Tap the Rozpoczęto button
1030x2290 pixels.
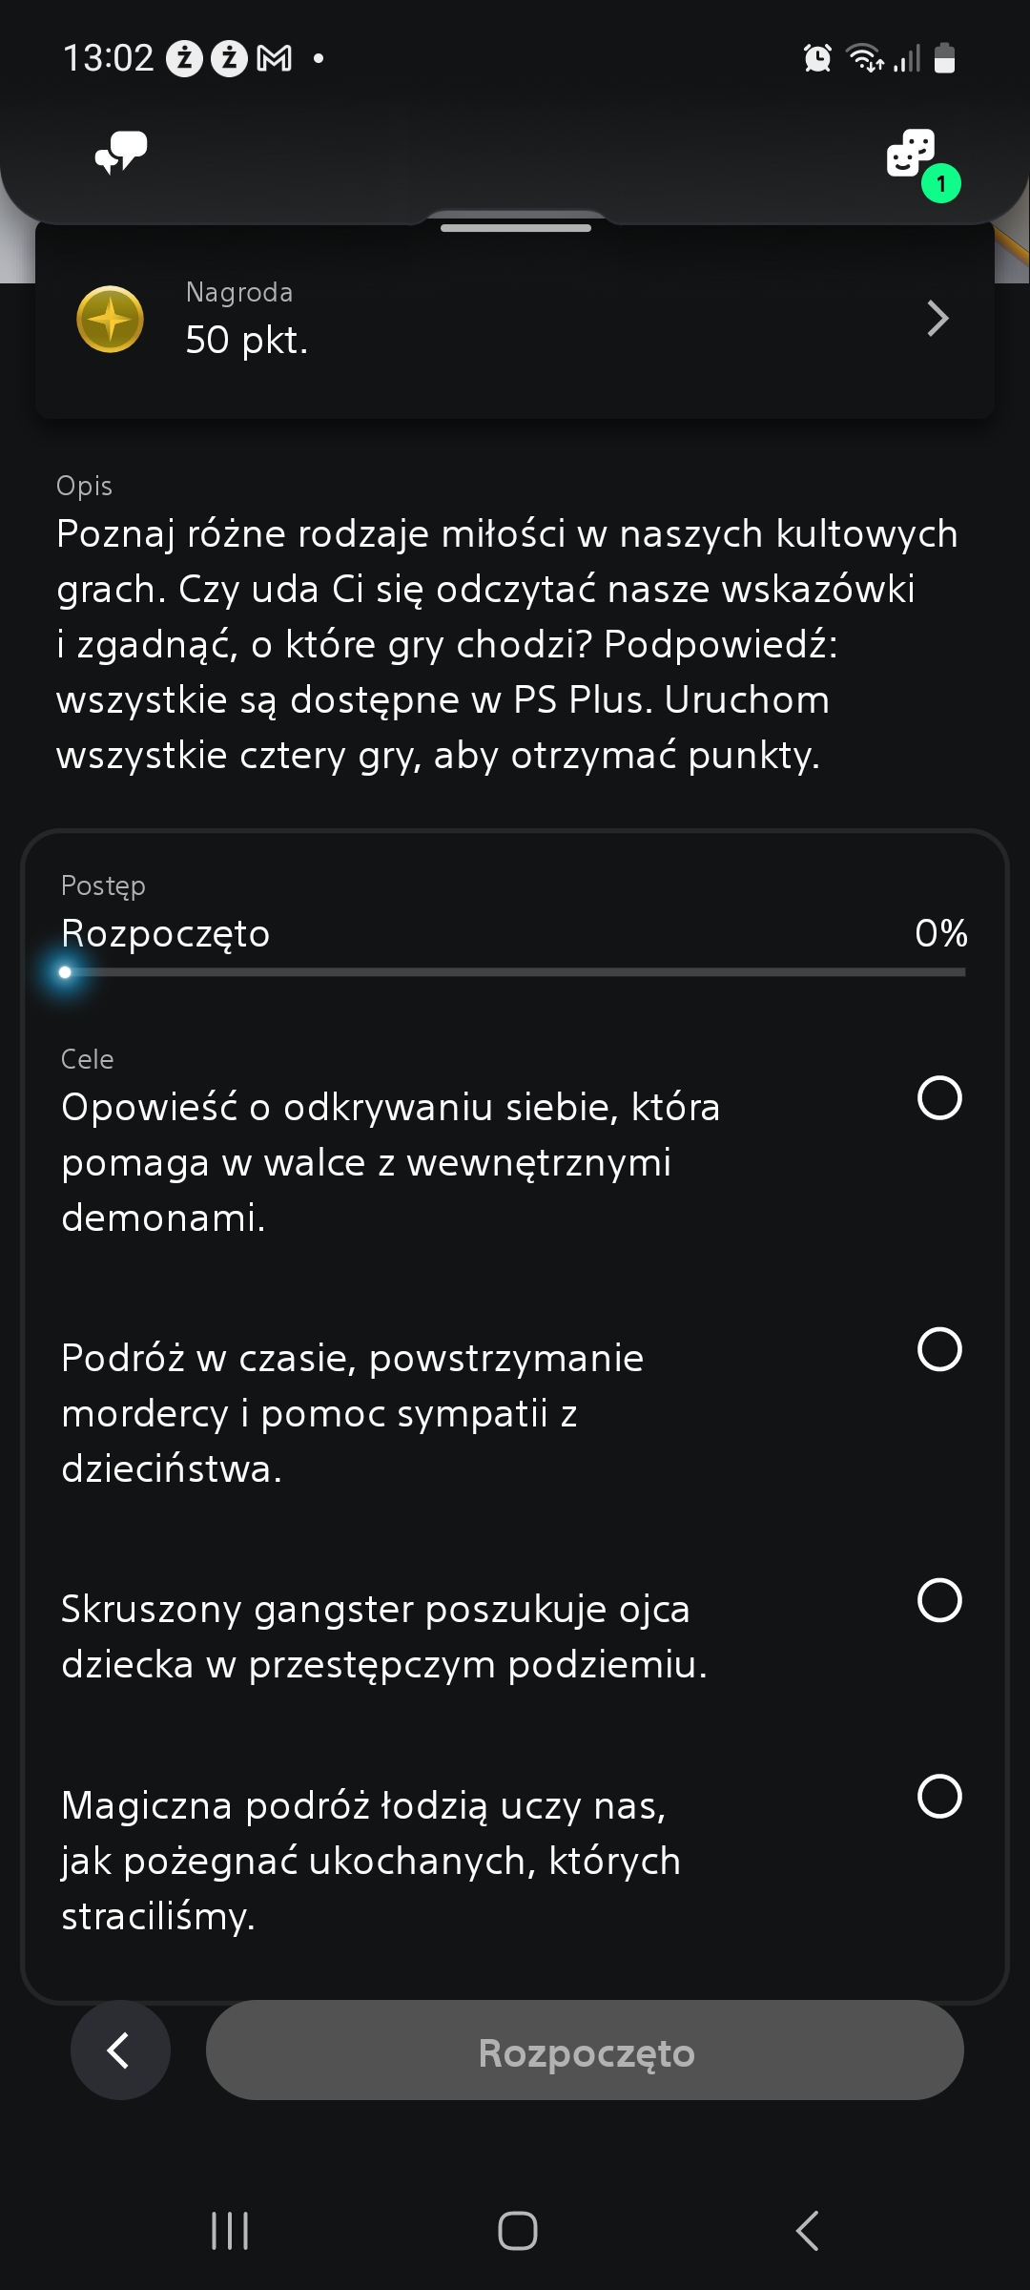[585, 2051]
